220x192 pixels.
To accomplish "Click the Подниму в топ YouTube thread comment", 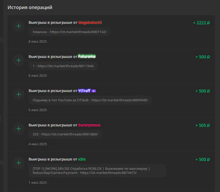I will pyautogui.click(x=90, y=100).
